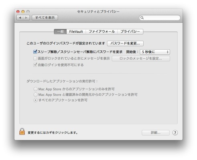Screen dimensions: 197x160
Task: Click the ダウンロードしたアプリケーションの実行許可 label
Action: tap(62, 81)
